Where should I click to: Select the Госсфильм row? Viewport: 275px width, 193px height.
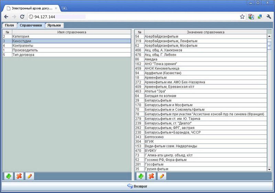point(201,164)
